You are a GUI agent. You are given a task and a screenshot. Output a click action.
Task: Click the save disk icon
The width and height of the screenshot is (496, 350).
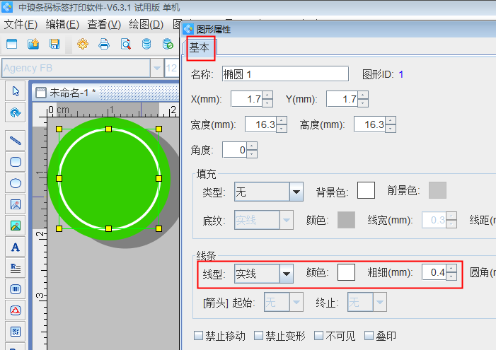(54, 44)
